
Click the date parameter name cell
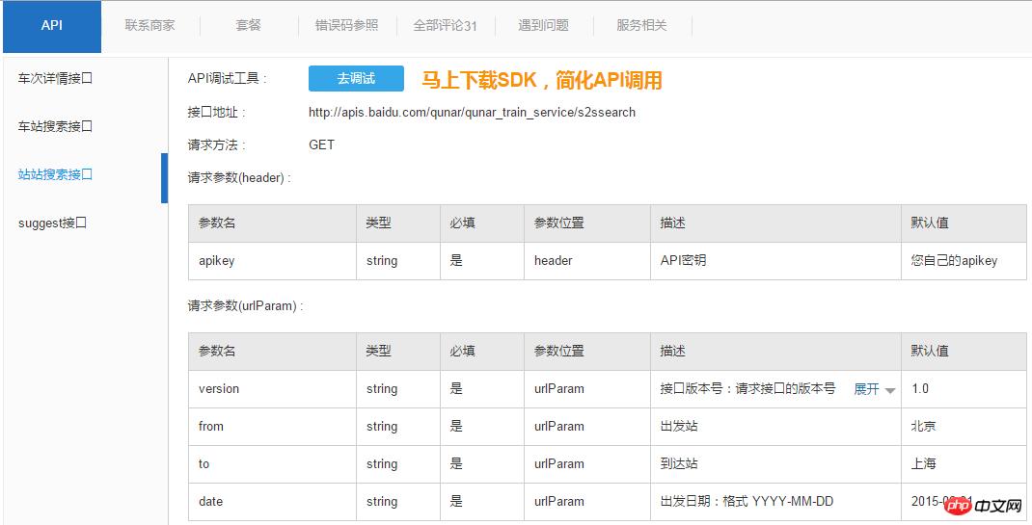pyautogui.click(x=210, y=501)
